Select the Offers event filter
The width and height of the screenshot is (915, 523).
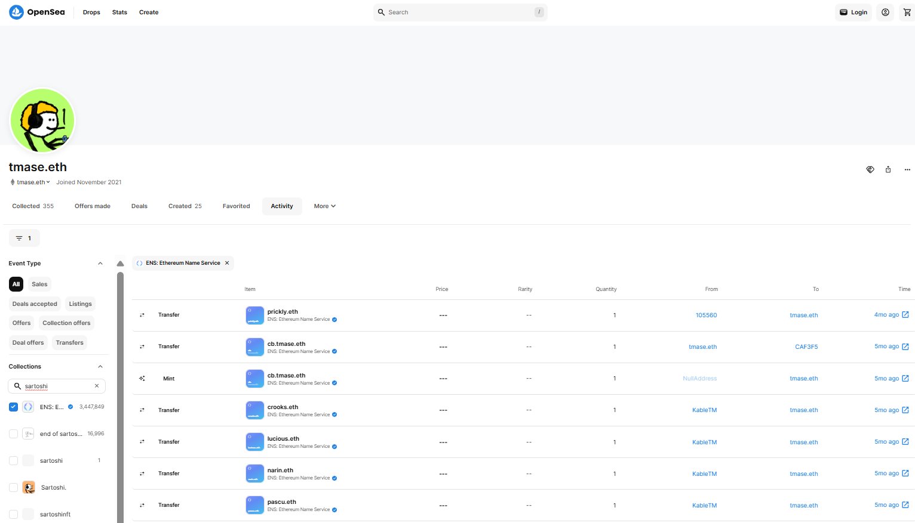[22, 323]
